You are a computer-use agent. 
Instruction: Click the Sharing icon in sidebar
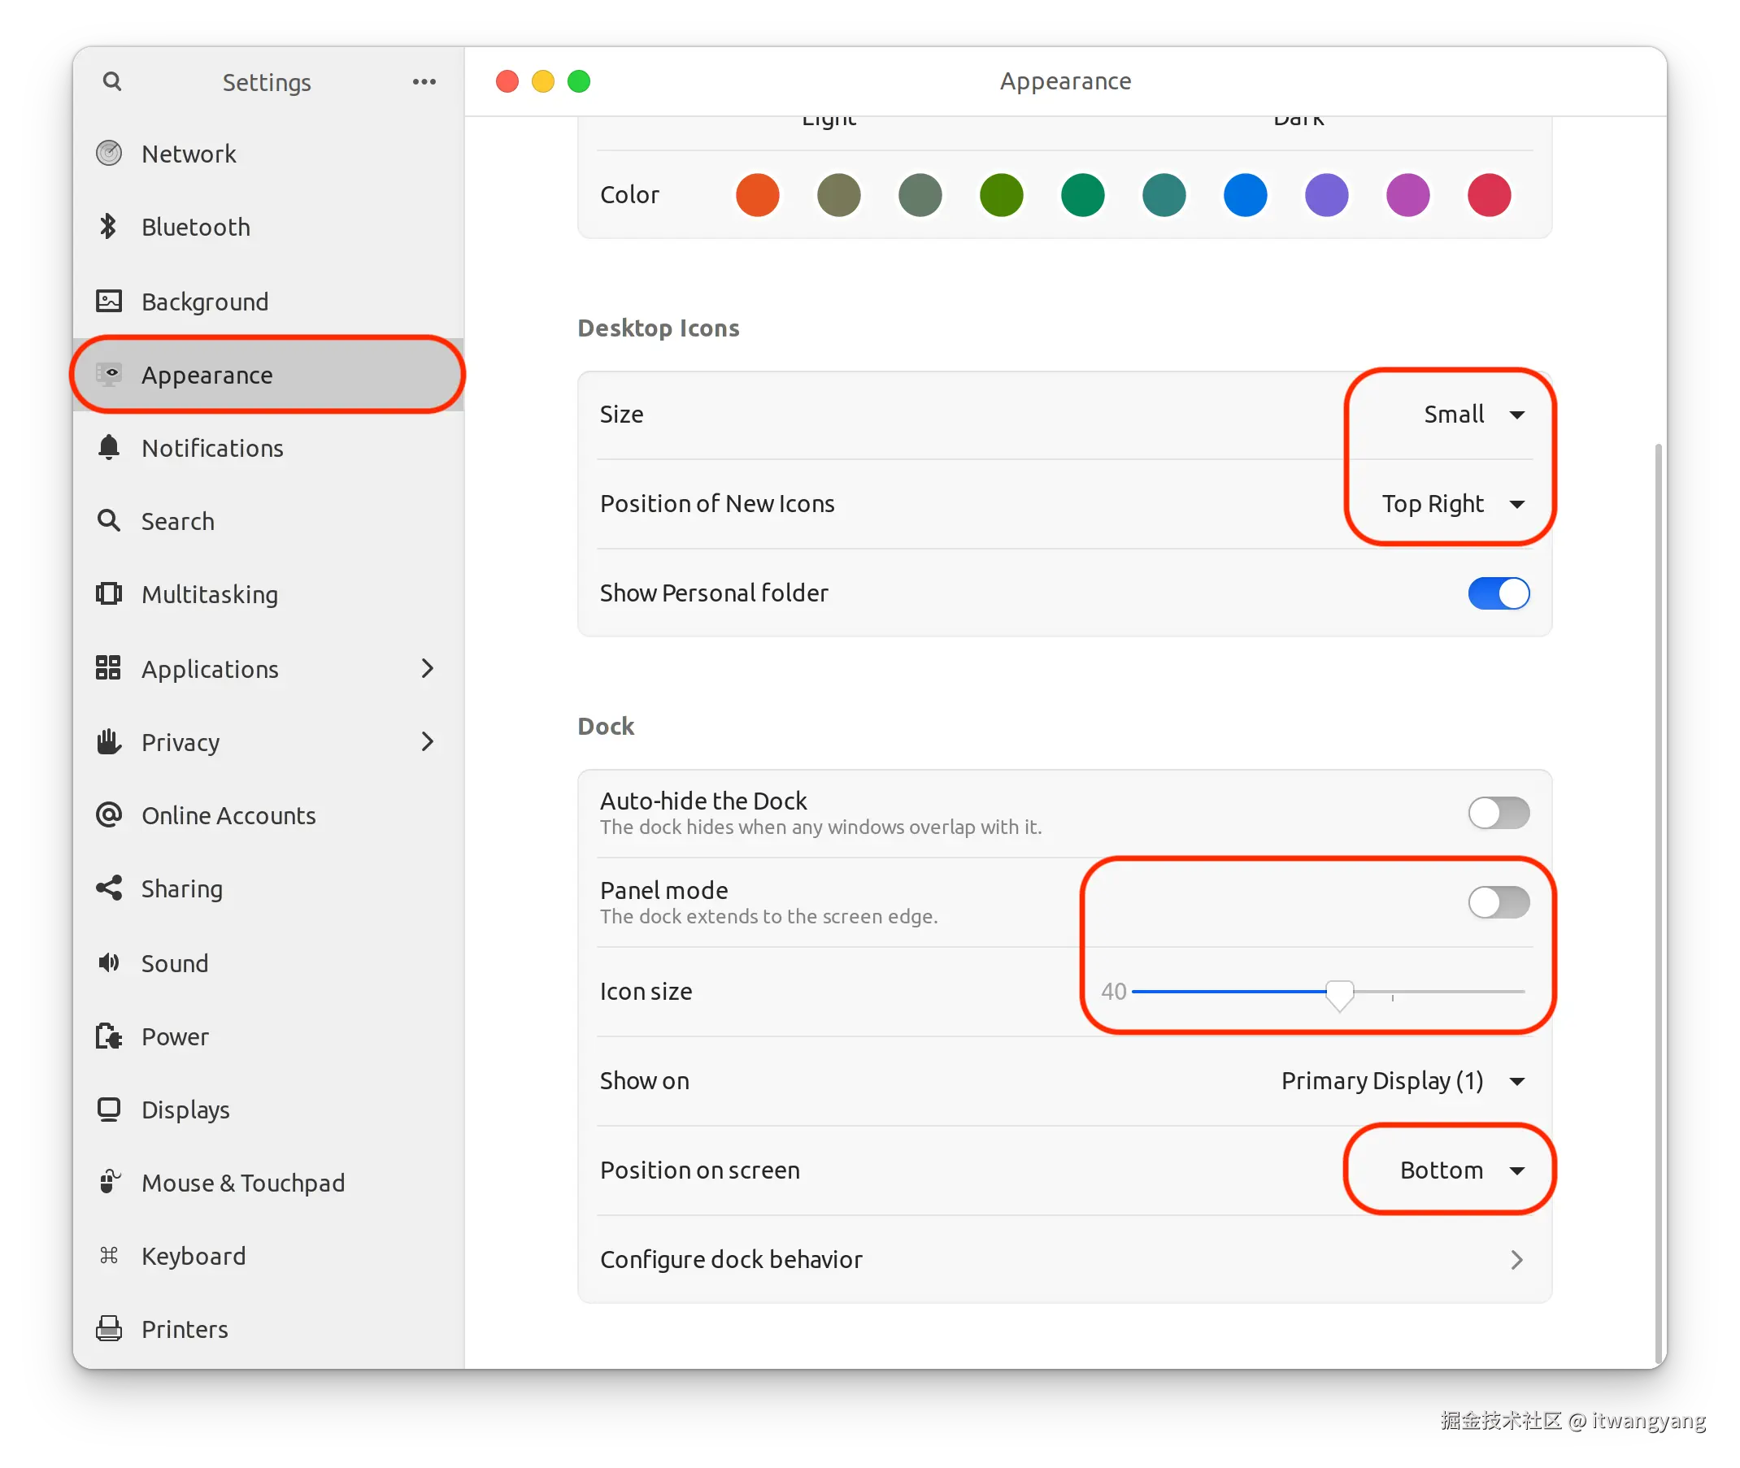[x=109, y=888]
